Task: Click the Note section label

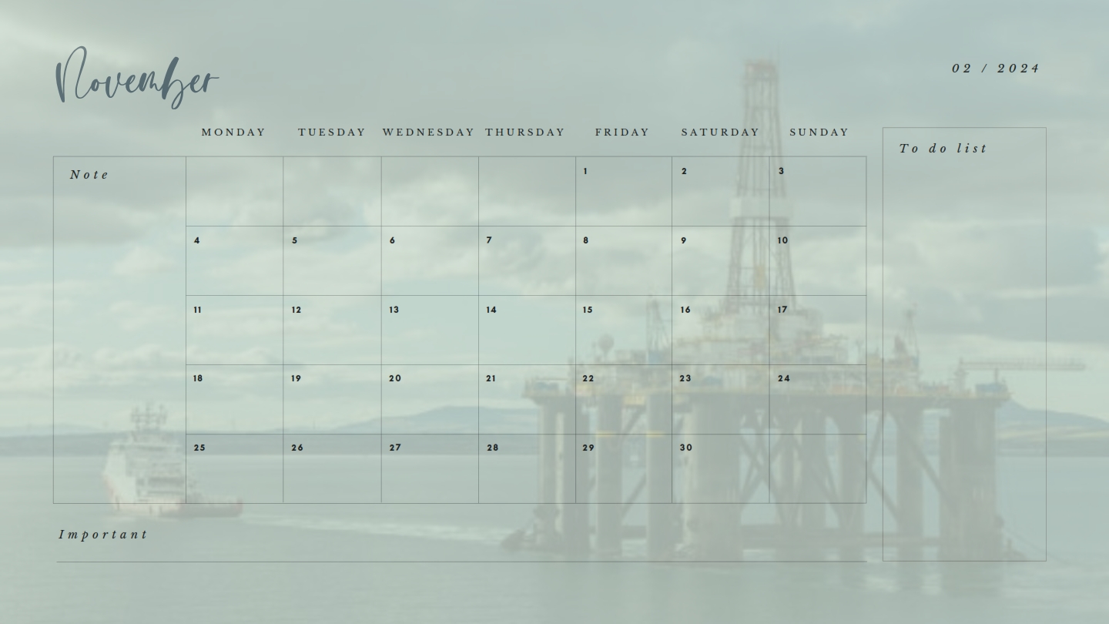Action: [x=90, y=174]
